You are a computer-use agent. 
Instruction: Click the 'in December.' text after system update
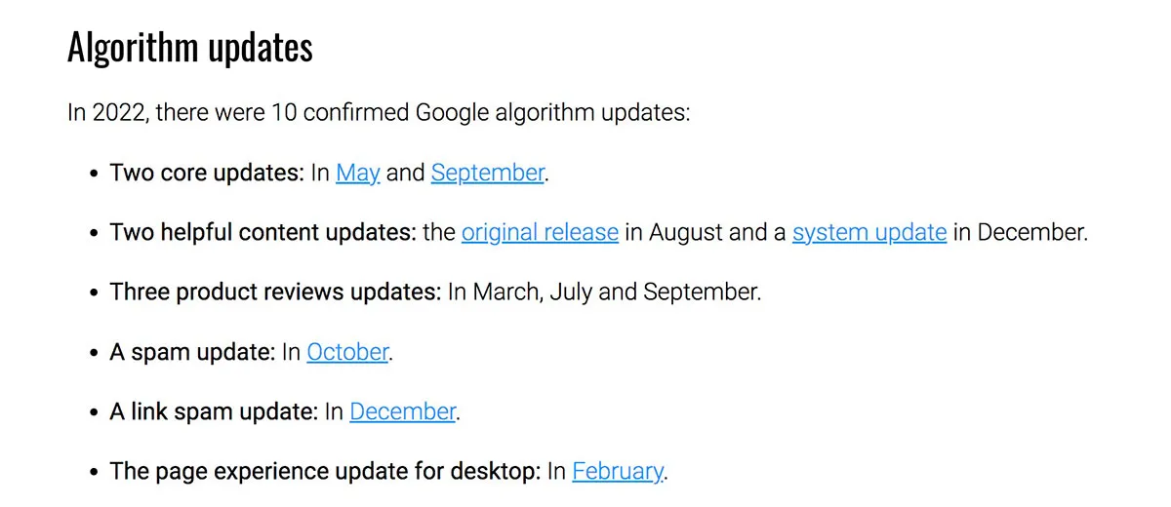1020,232
